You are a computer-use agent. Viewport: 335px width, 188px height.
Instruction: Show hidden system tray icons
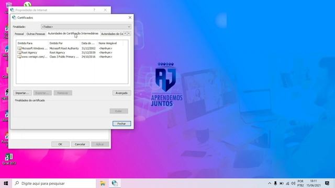click(x=270, y=183)
